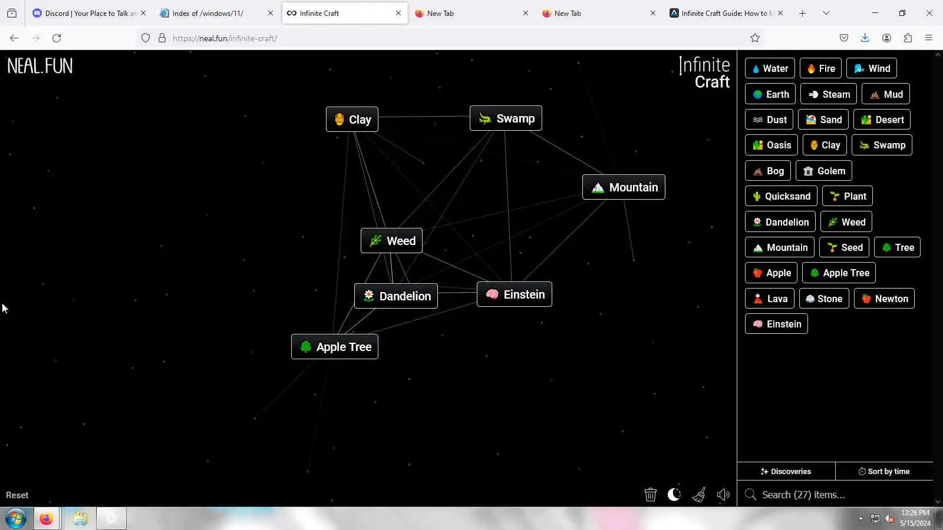This screenshot has height=530, width=943.
Task: Switch to the Discord browser tab
Action: (x=89, y=13)
